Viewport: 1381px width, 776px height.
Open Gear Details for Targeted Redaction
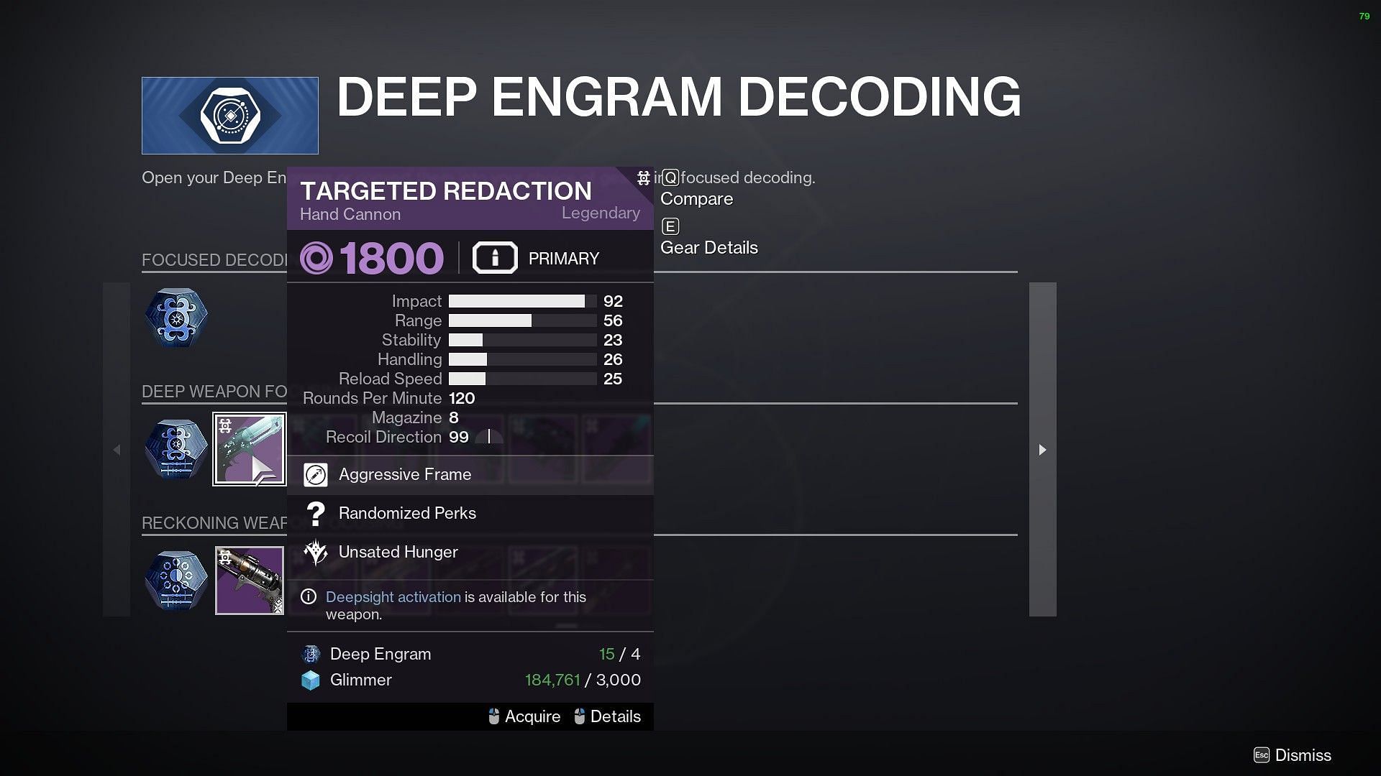[708, 246]
